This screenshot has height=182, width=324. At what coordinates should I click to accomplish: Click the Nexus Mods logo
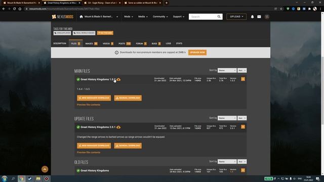pyautogui.click(x=62, y=17)
